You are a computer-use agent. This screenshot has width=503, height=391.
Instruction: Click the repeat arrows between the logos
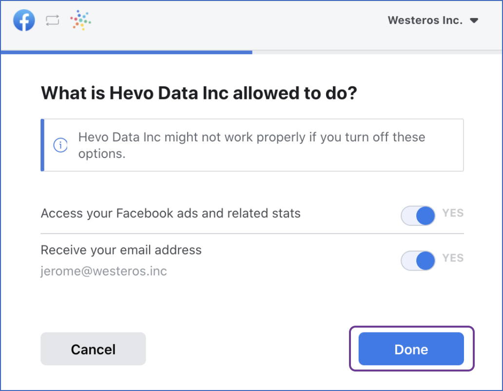(x=52, y=20)
